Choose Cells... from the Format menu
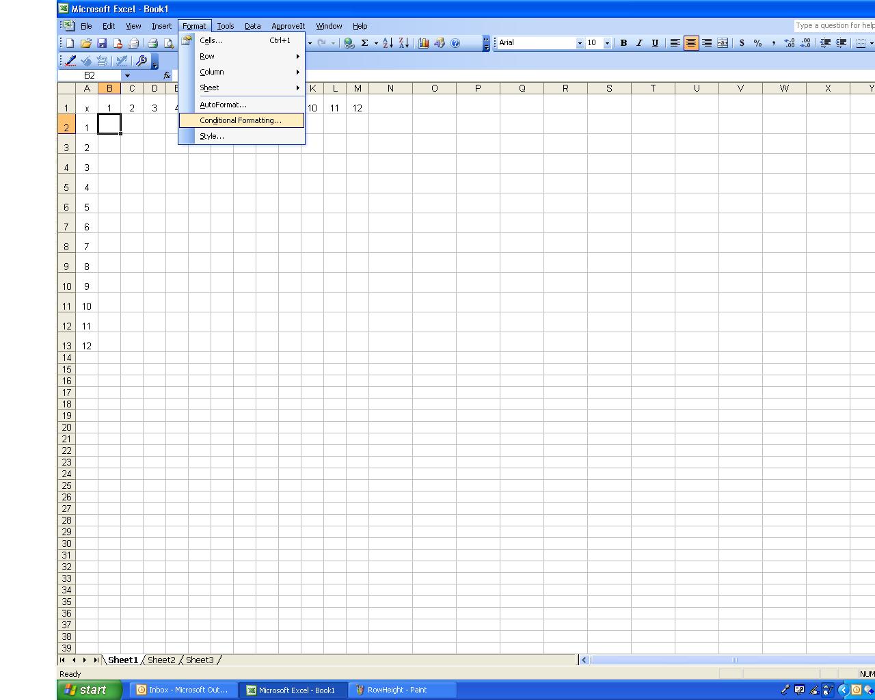 point(241,40)
